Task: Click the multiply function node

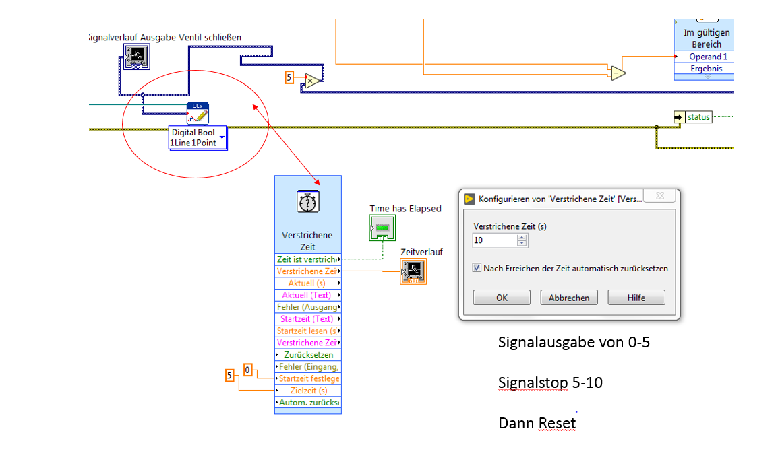Action: pos(312,81)
